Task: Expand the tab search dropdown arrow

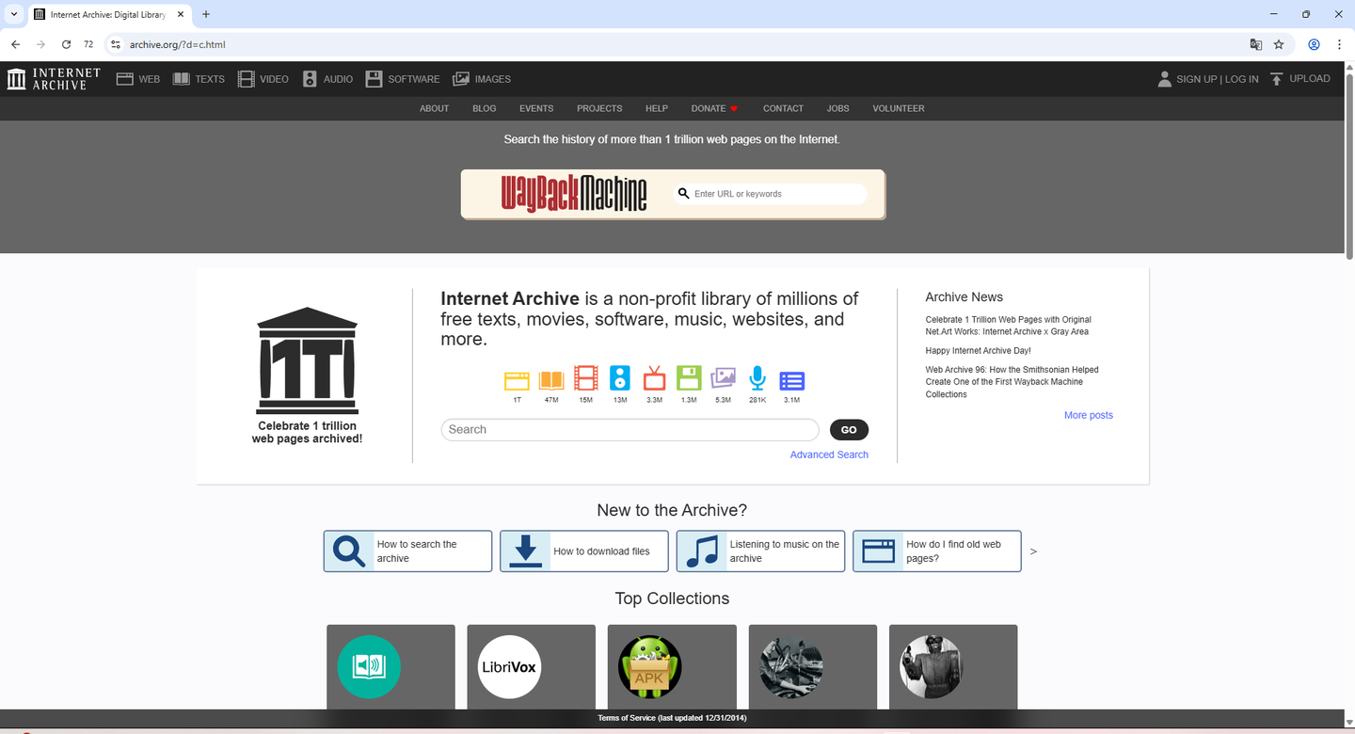Action: [x=14, y=14]
